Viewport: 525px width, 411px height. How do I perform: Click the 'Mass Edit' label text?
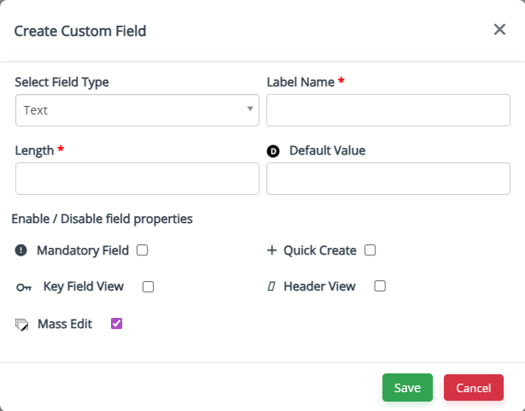(65, 324)
